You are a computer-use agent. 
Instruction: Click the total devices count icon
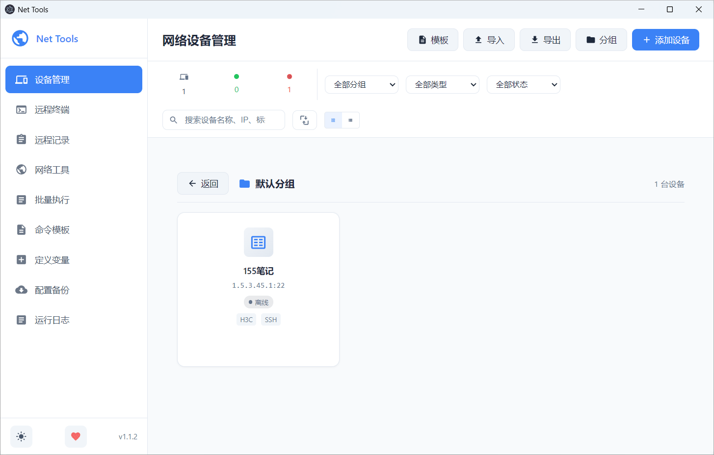(x=184, y=77)
